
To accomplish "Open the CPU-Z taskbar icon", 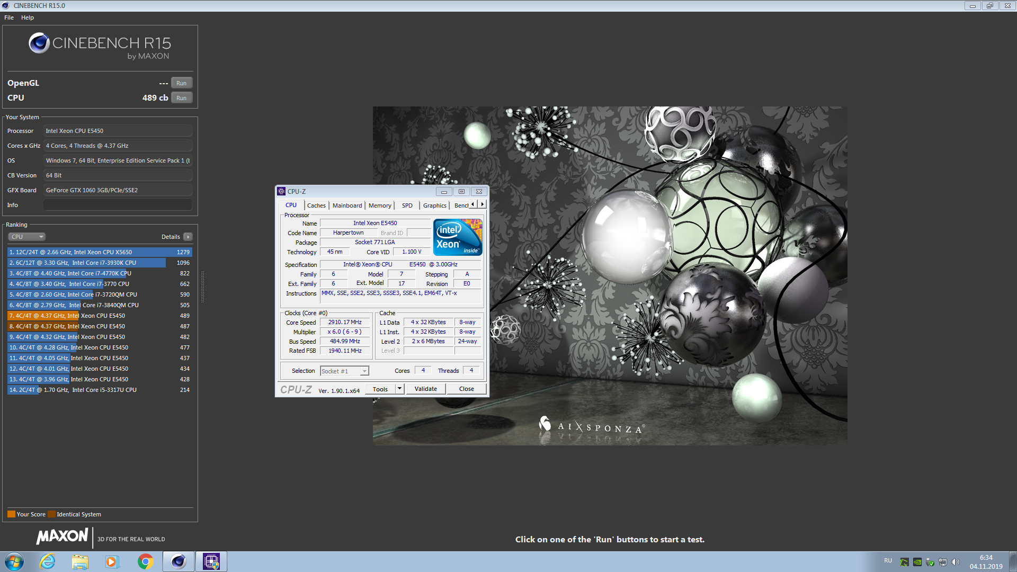I will (x=211, y=561).
